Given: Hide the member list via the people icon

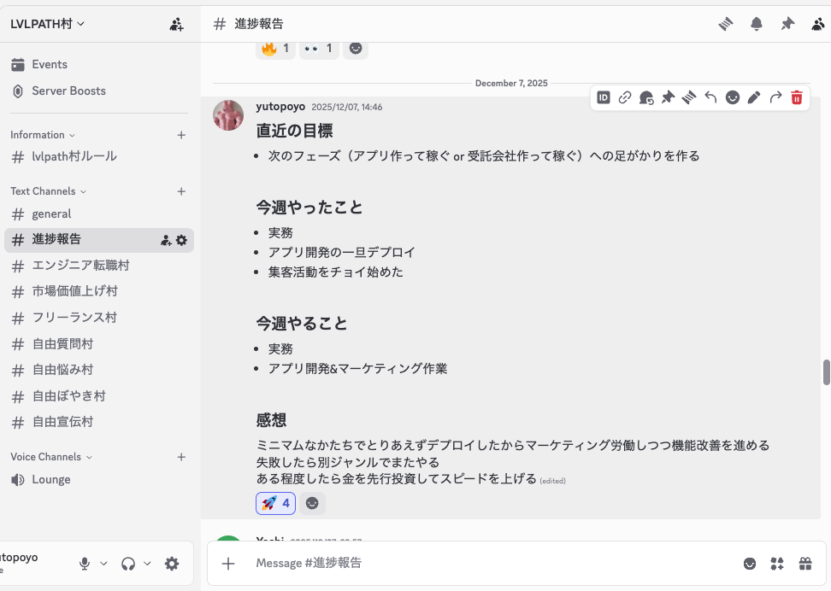Looking at the screenshot, I should point(817,24).
